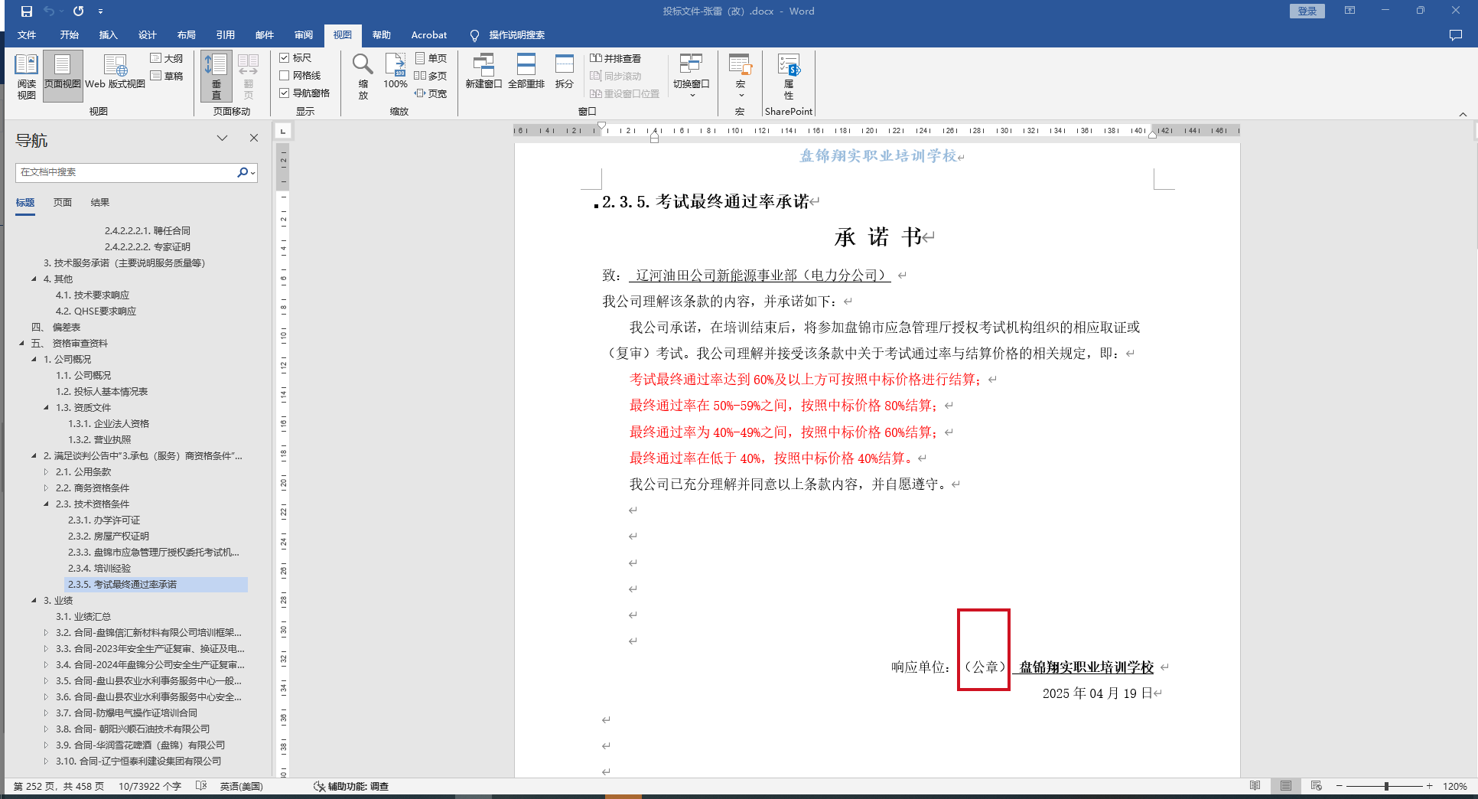Image resolution: width=1478 pixels, height=799 pixels.
Task: Open ribbon display options in the title bar
Action: point(1350,11)
